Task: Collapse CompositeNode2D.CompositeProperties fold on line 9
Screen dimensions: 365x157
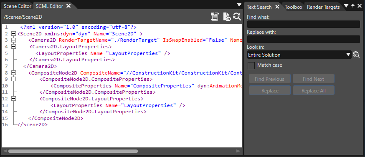Action: tap(13, 79)
